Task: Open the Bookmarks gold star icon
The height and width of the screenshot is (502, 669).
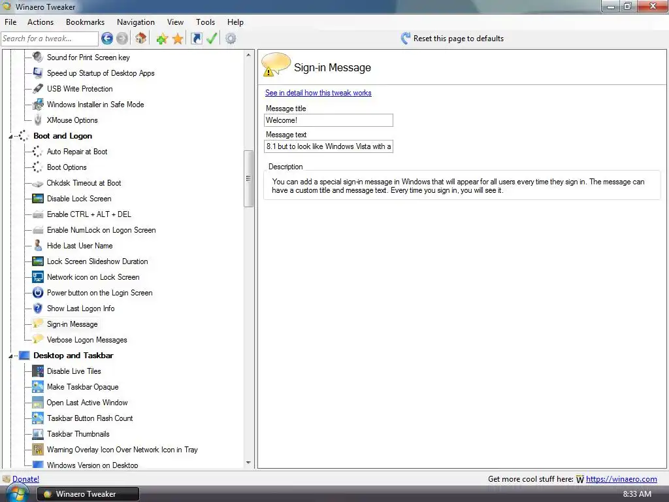Action: (x=178, y=39)
